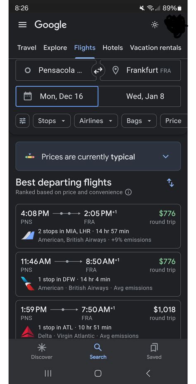Image resolution: width=196 pixels, height=384 pixels.
Task: Select the Delta flight via ATL
Action: (x=98, y=319)
